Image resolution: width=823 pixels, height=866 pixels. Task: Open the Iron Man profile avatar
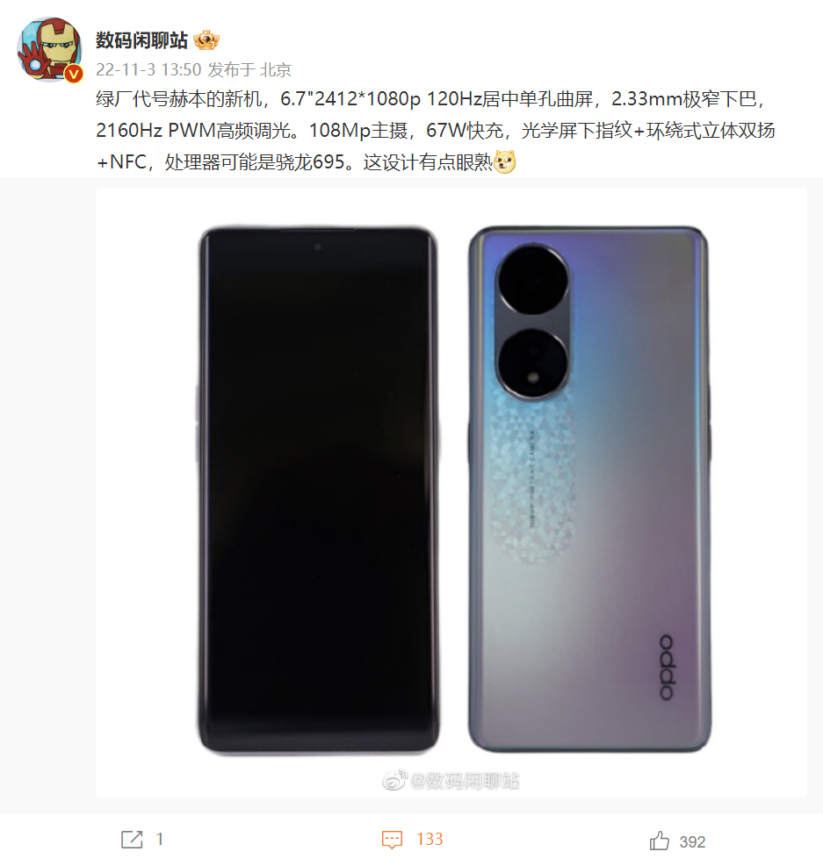(x=50, y=49)
